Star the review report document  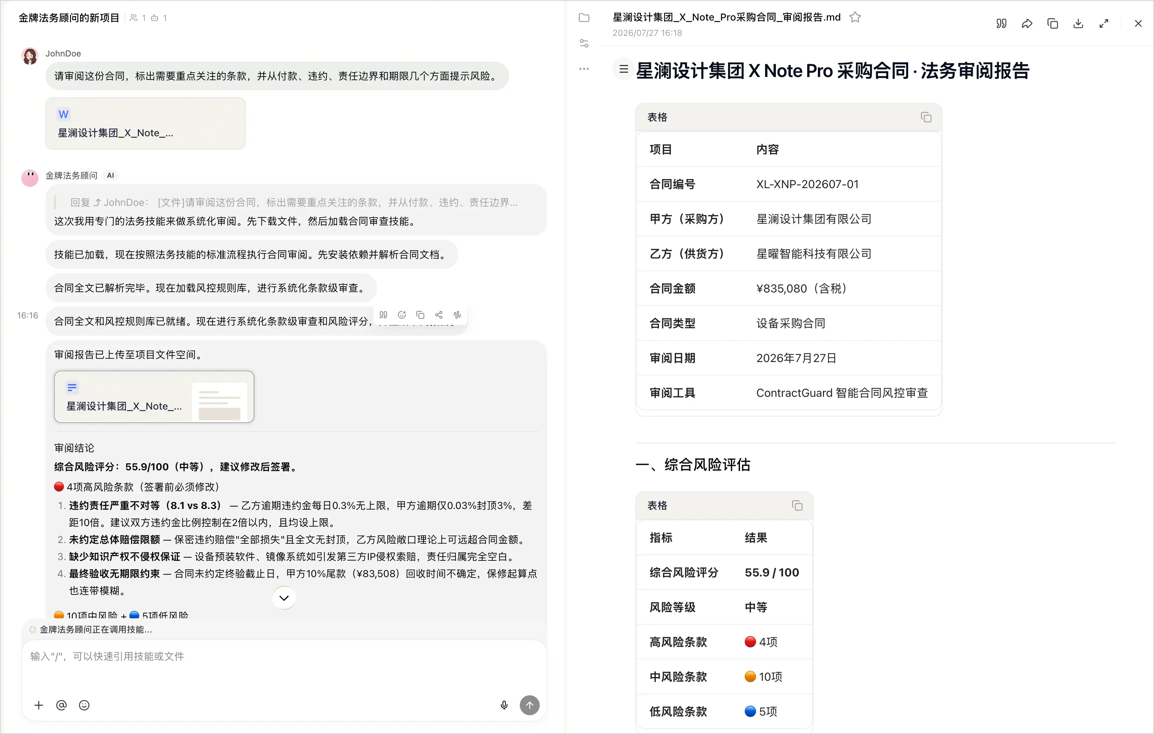[855, 18]
